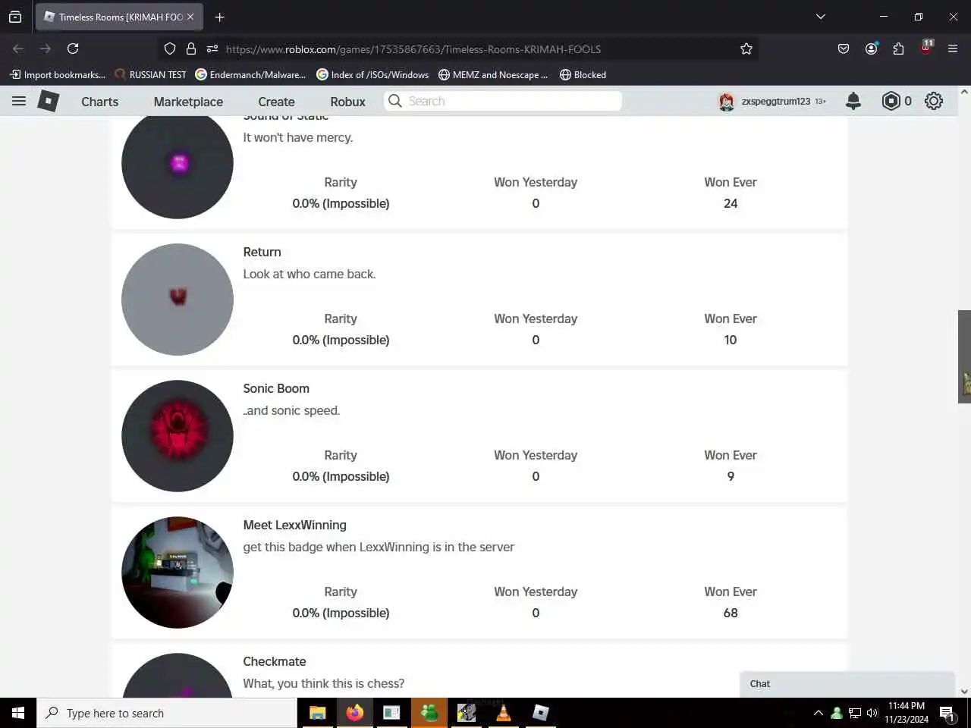
Task: Reload the page in Firefox
Action: point(73,49)
